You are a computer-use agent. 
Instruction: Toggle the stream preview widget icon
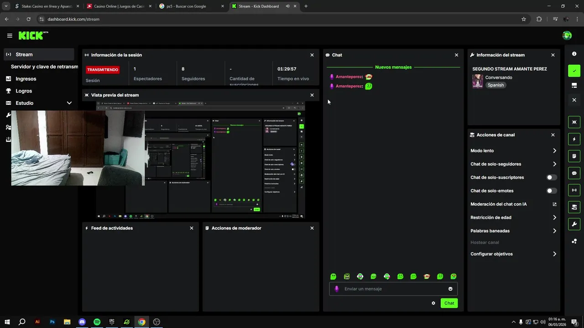point(574,122)
